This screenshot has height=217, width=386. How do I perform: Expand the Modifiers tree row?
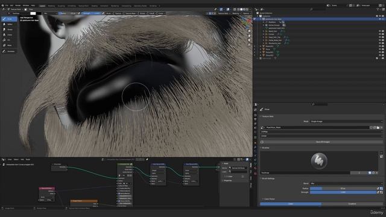pyautogui.click(x=264, y=22)
